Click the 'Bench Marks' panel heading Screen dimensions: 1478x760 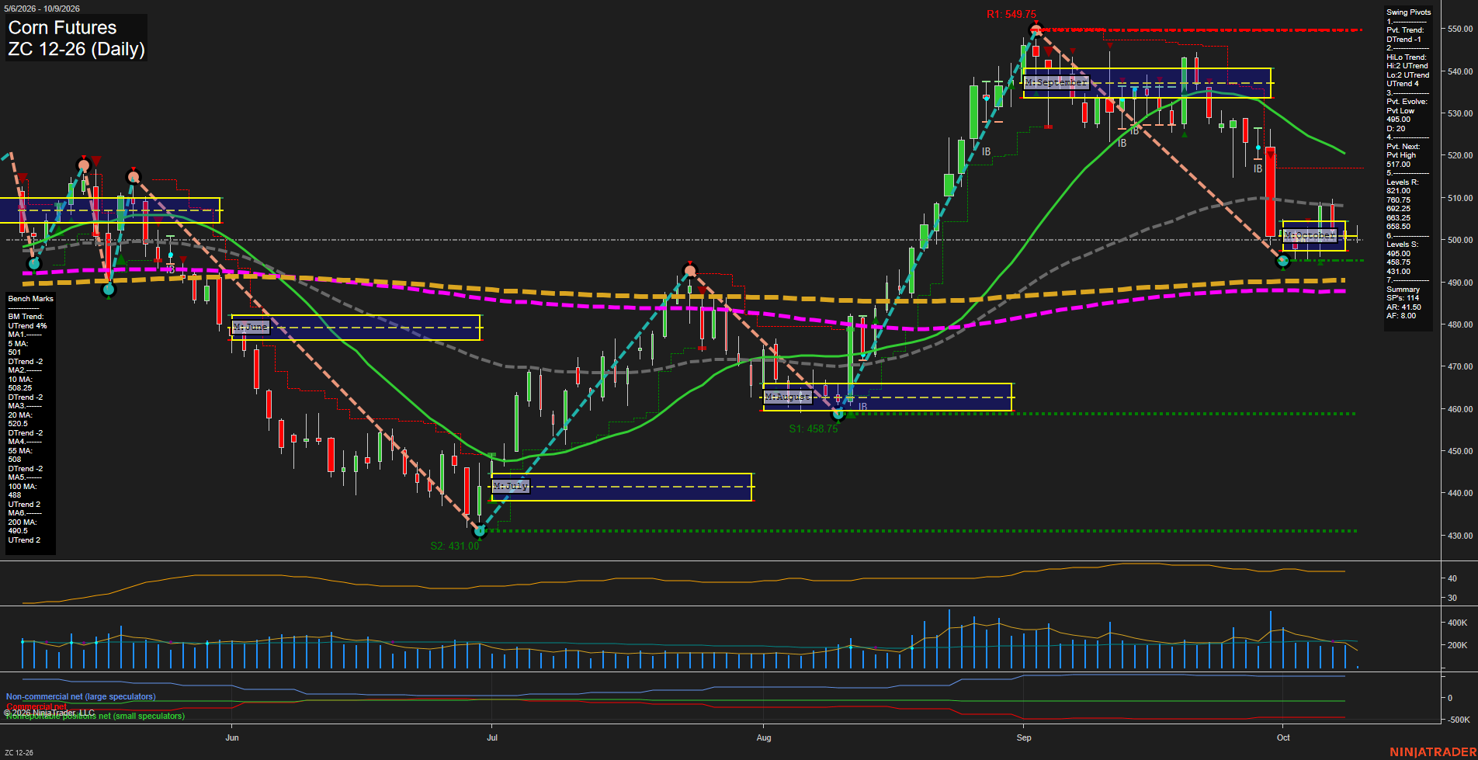click(x=31, y=299)
